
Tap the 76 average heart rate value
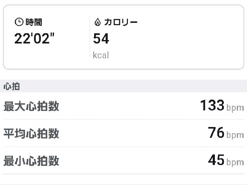[x=216, y=133]
